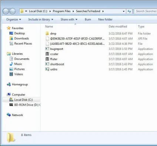The height and width of the screenshot is (146, 157).
Task: Click the file name {A16B1AF7-982D-40C3-B5C1-633E1A6A6...
Action: [77, 44]
